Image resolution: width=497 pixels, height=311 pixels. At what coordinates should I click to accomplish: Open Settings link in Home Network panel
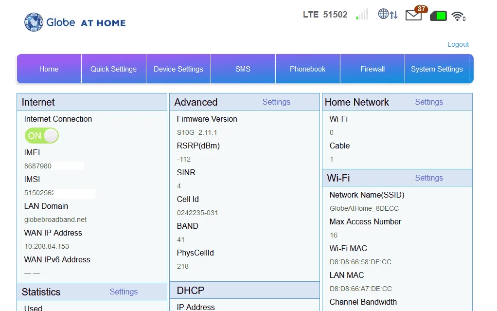coord(429,102)
